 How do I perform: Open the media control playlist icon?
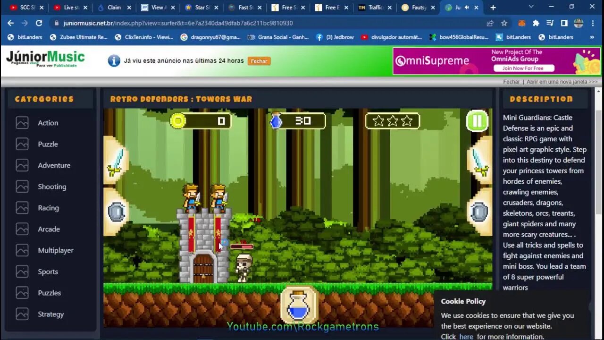pos(550,23)
